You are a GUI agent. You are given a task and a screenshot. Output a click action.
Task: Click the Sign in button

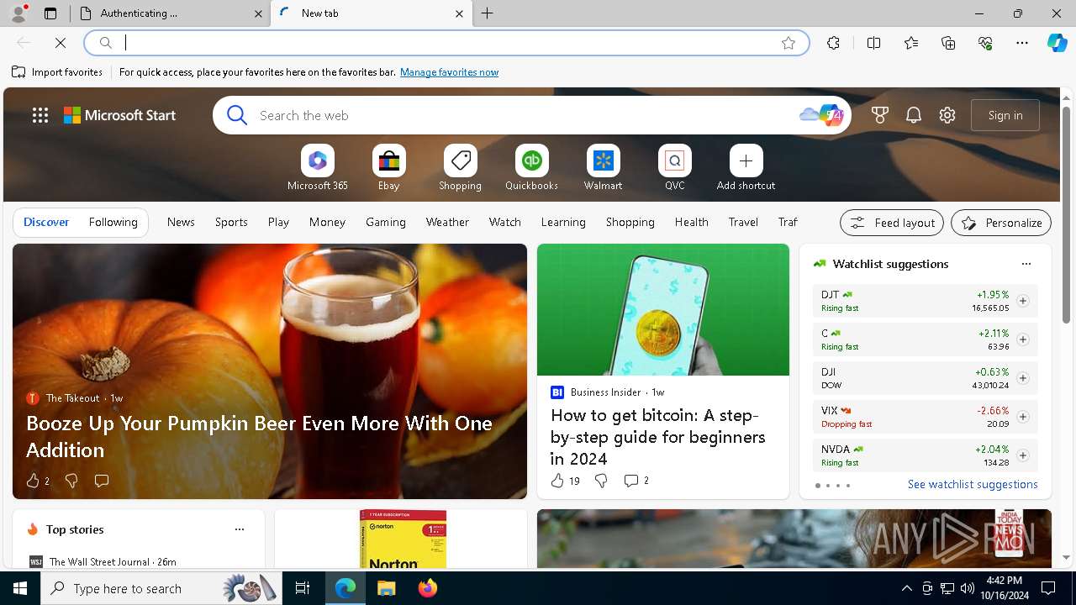coord(1005,115)
